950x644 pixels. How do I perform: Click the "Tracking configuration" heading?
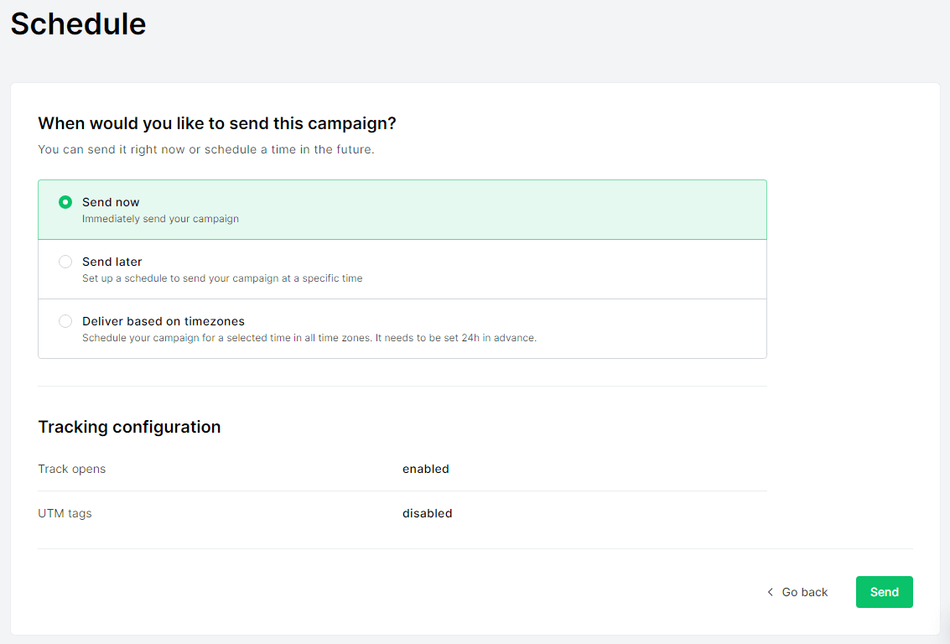tap(129, 427)
